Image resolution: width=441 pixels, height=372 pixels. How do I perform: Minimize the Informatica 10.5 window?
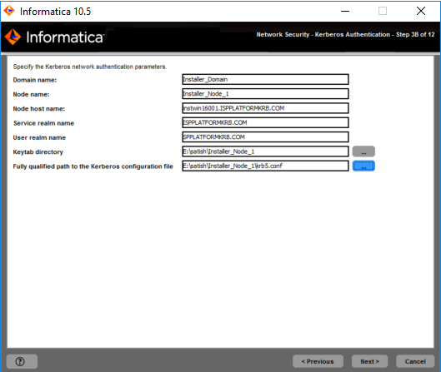tap(345, 11)
